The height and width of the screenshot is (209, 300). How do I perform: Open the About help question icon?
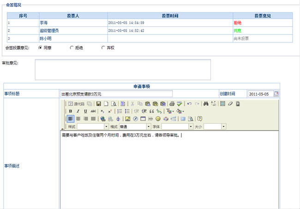[200, 119]
